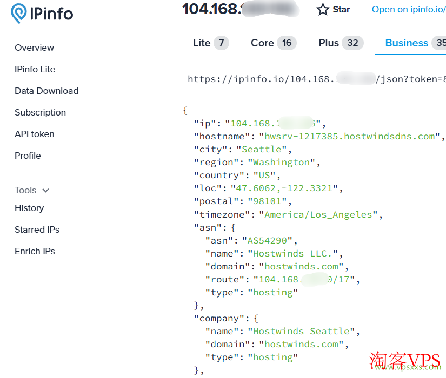Viewport: 446px width, 378px height.
Task: Go to IPinfo Lite page
Action: click(x=35, y=69)
